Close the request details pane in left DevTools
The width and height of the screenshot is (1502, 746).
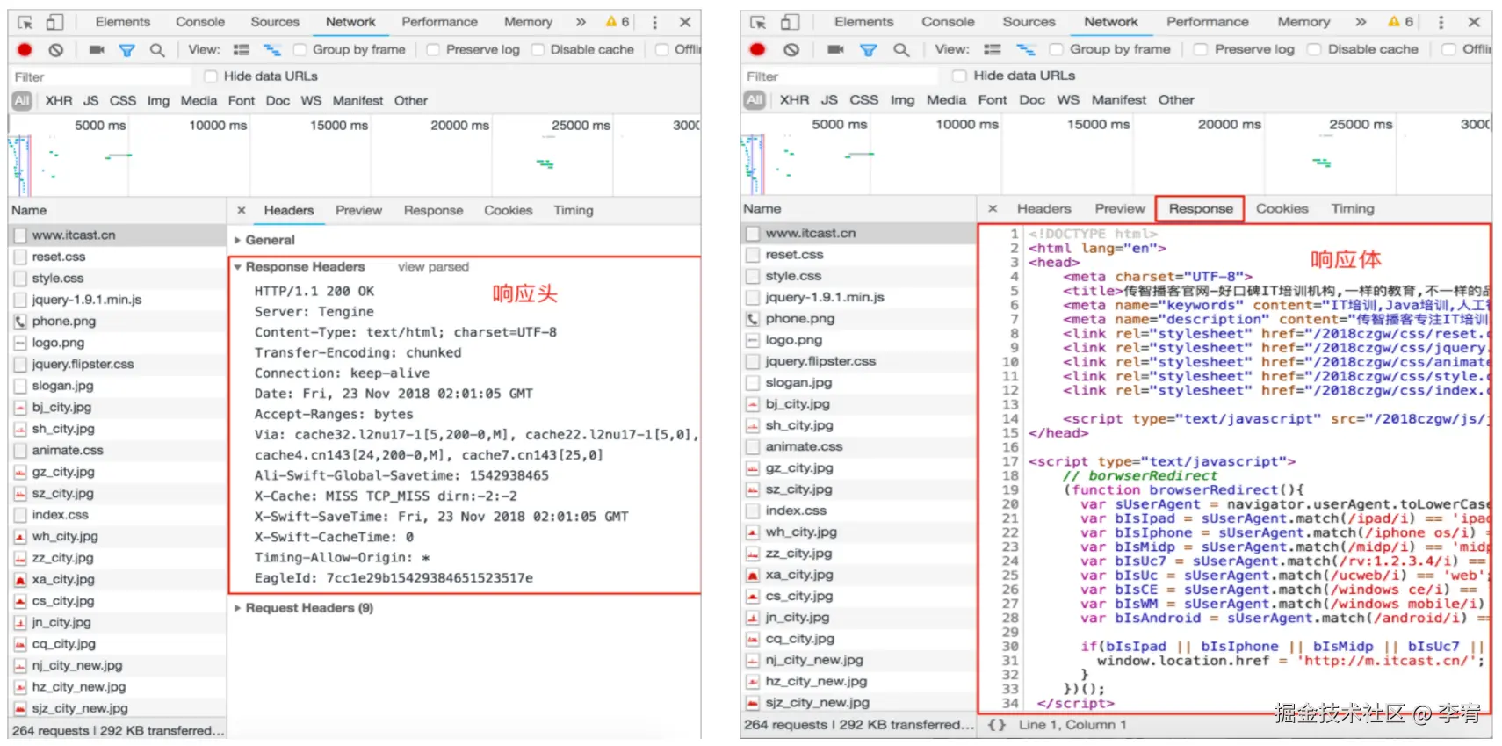[242, 211]
